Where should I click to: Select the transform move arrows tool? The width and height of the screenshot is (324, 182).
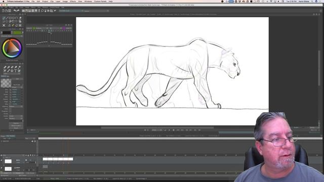pos(4,25)
